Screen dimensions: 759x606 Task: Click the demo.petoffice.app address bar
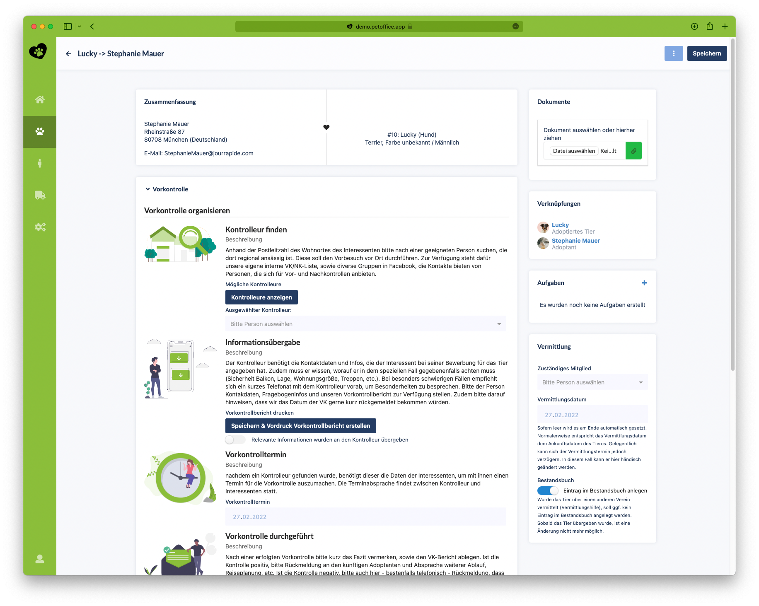pos(379,27)
